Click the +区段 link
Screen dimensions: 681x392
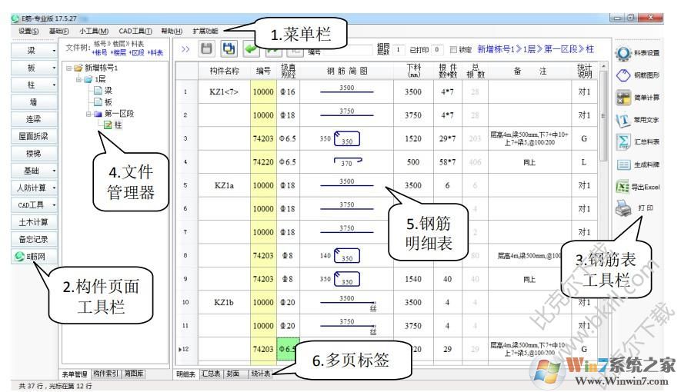(x=137, y=52)
